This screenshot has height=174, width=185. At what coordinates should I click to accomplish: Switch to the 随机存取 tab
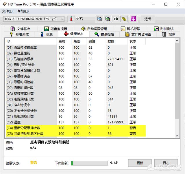click(x=130, y=29)
